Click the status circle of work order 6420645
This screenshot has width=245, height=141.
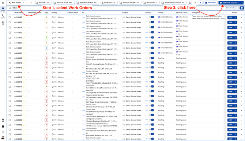pos(24,17)
